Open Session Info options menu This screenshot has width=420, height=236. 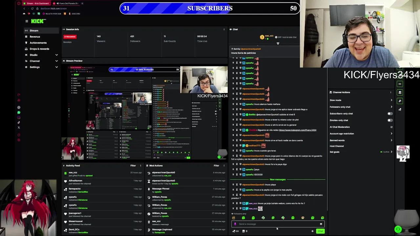(x=224, y=29)
